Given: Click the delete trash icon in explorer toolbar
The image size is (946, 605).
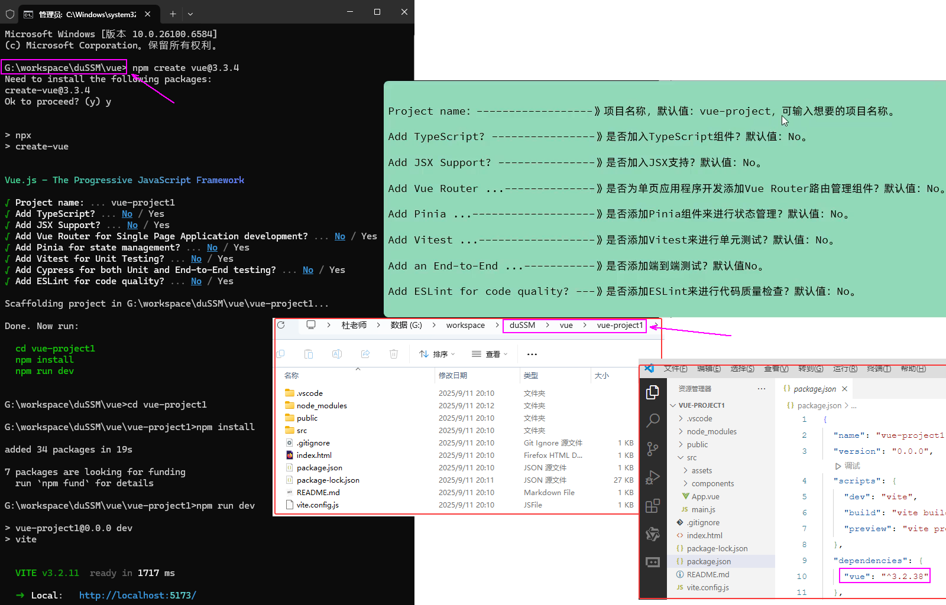Looking at the screenshot, I should 394,354.
